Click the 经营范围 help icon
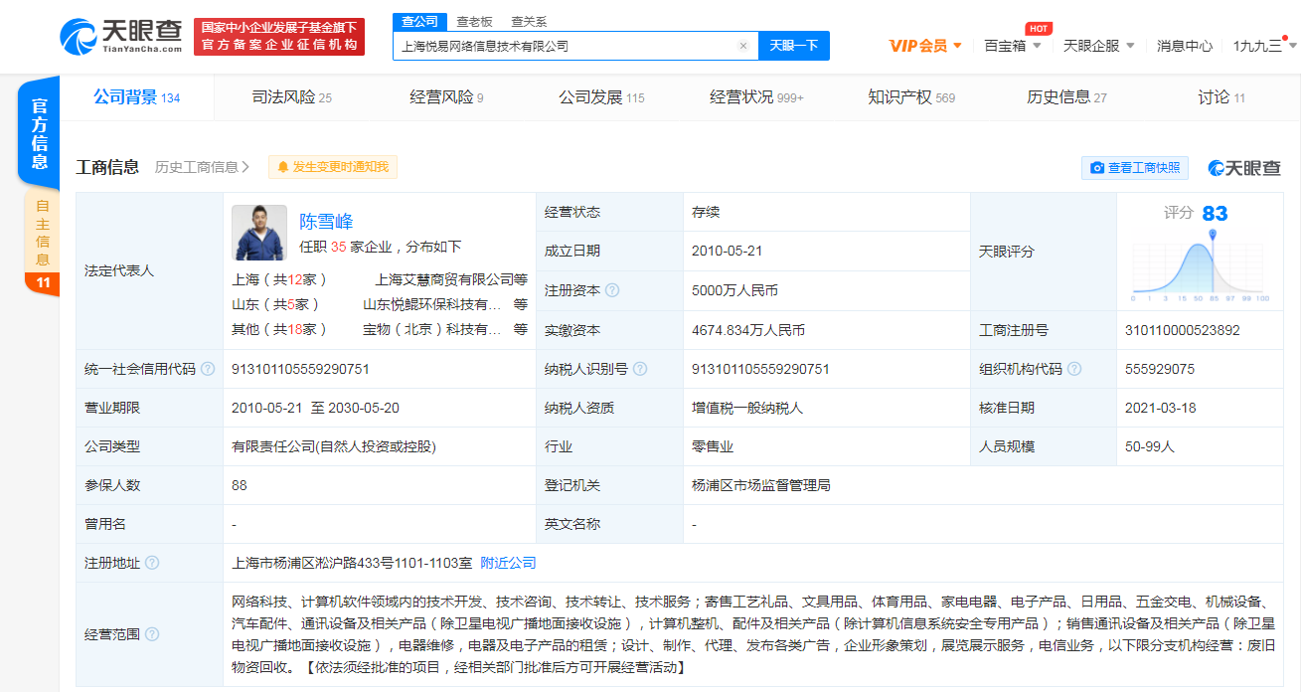The image size is (1301, 692). click(x=152, y=634)
